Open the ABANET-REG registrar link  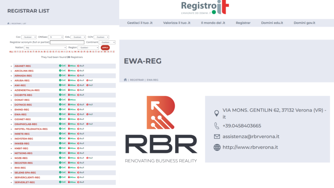tap(23, 66)
